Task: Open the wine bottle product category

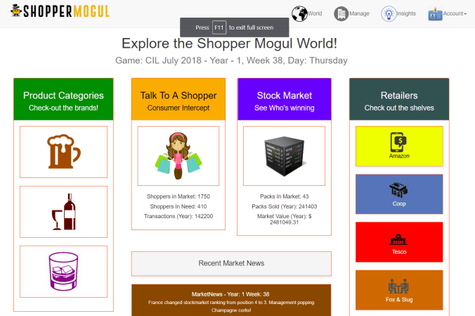Action: 64,212
